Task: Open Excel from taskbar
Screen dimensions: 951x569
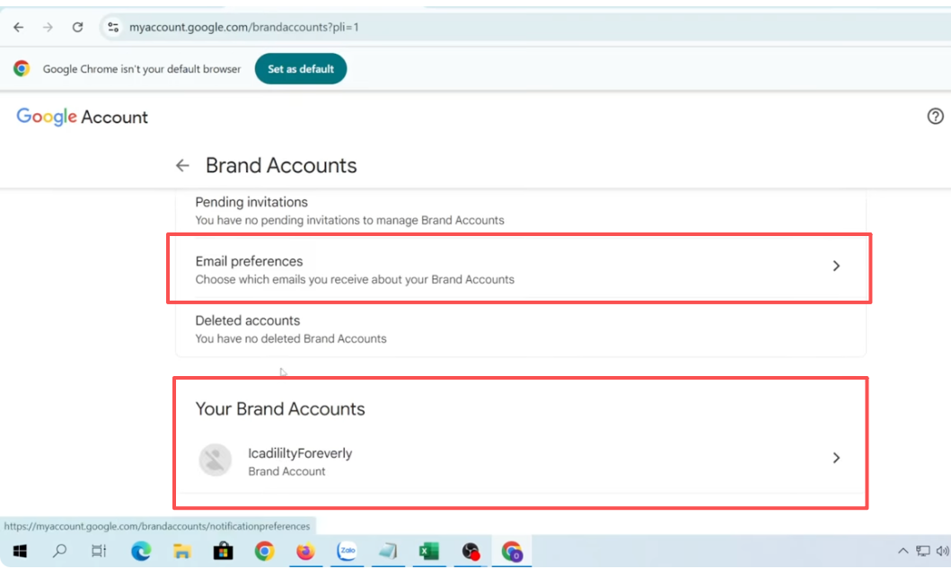Action: (428, 551)
